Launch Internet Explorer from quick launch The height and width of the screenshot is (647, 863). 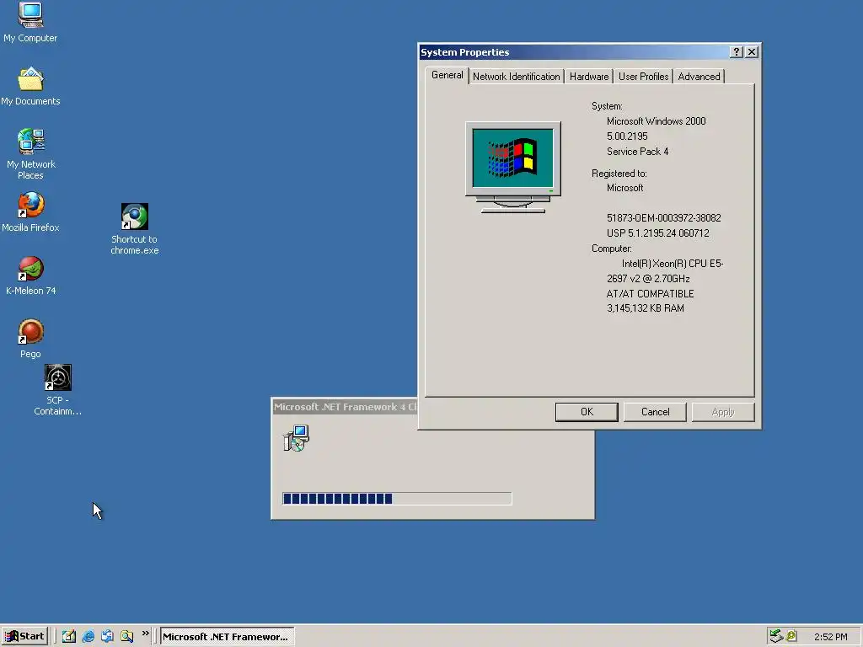88,636
